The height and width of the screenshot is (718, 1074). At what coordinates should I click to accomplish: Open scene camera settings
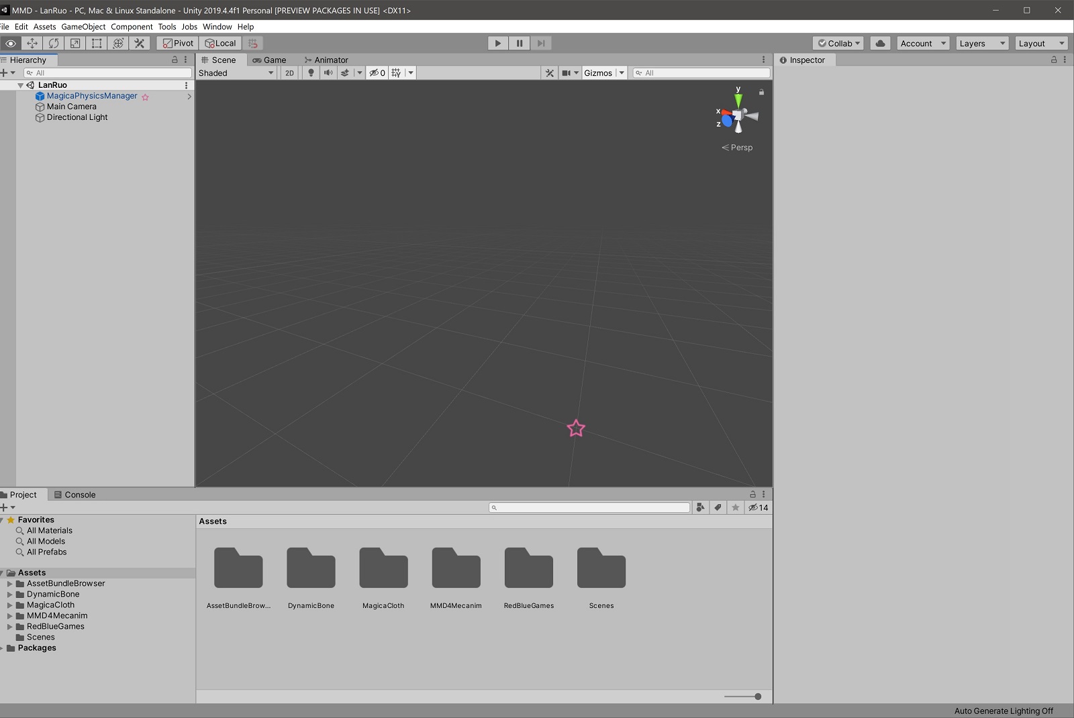tap(570, 73)
